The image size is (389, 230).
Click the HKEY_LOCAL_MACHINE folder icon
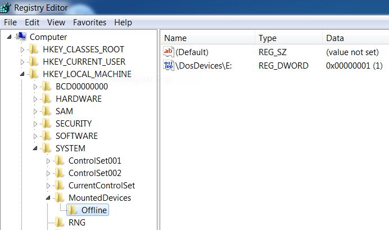tap(34, 74)
